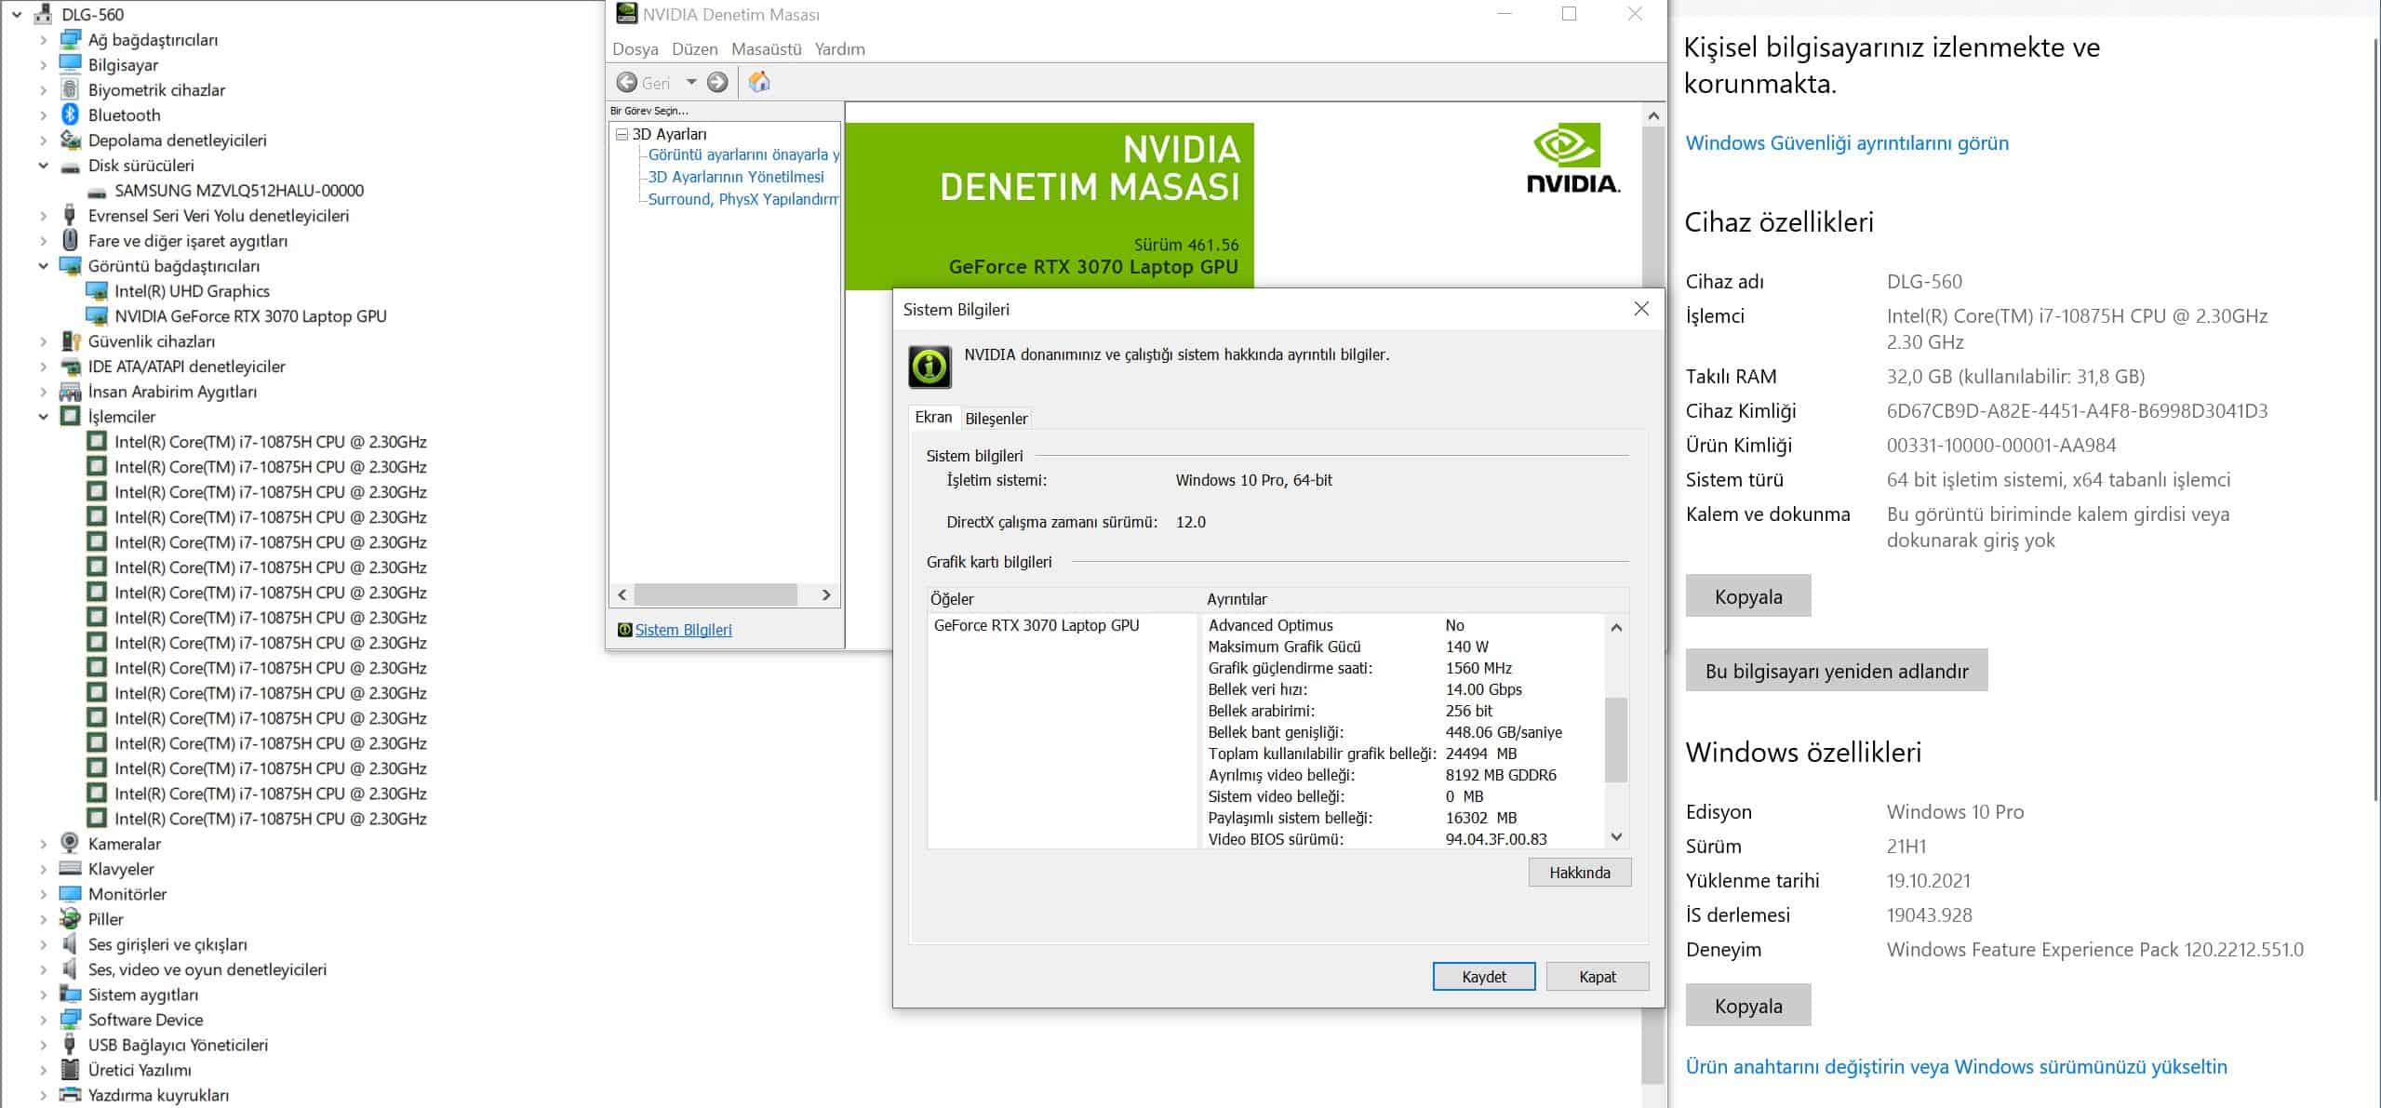Click the Biyometrik cihazlar fingerprint icon
This screenshot has width=2381, height=1108.
coord(70,89)
